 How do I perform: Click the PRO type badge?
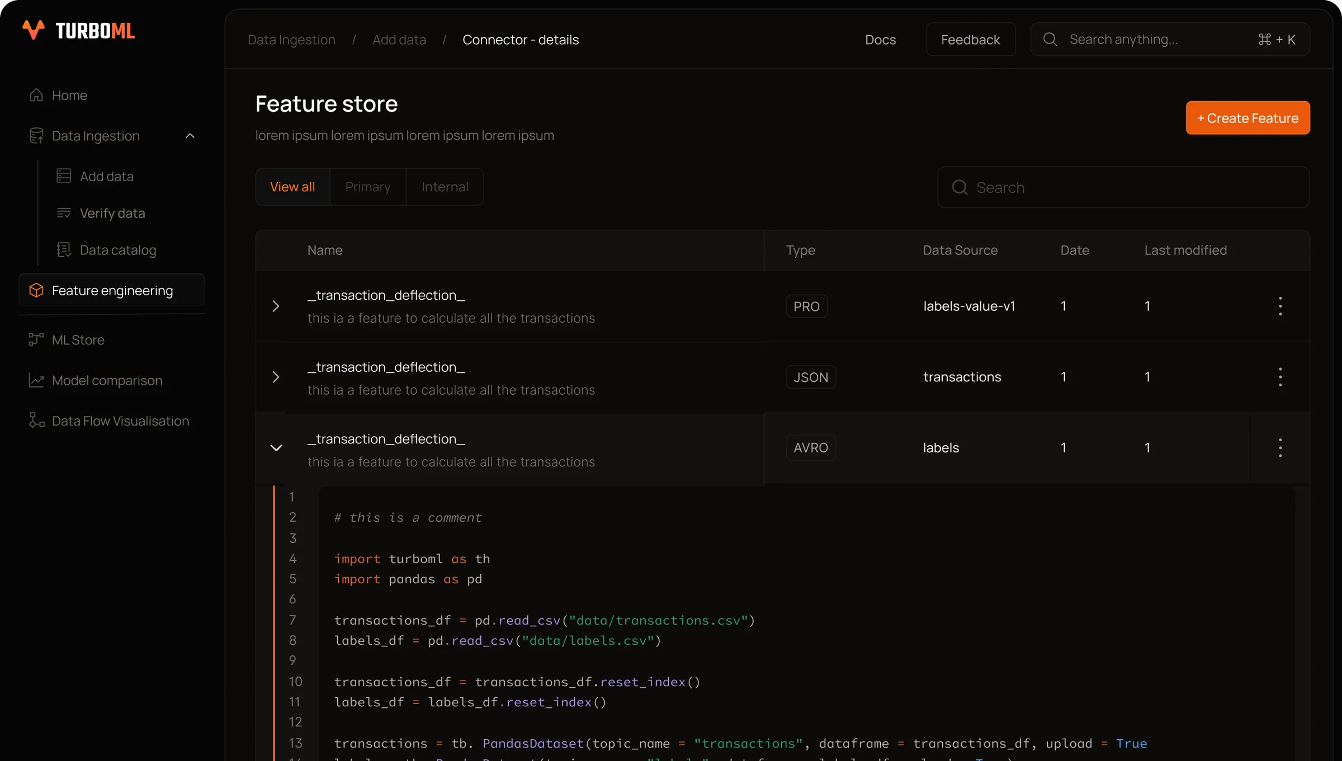806,306
